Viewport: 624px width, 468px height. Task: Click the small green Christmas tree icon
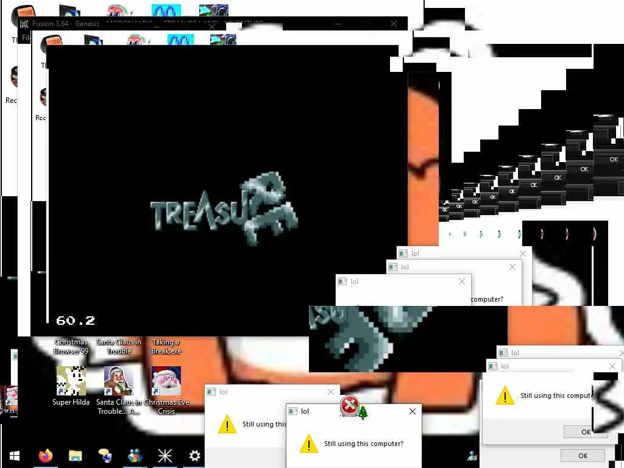pos(363,413)
